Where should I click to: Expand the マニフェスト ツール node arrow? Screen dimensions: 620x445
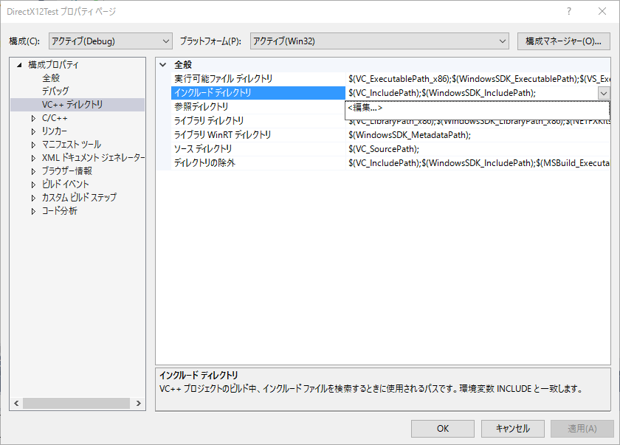coord(33,145)
